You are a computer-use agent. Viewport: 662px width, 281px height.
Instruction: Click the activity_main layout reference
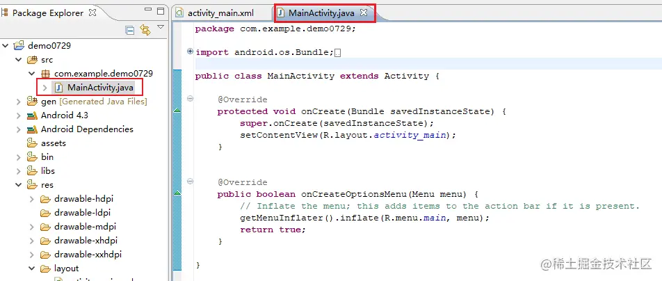pos(410,135)
